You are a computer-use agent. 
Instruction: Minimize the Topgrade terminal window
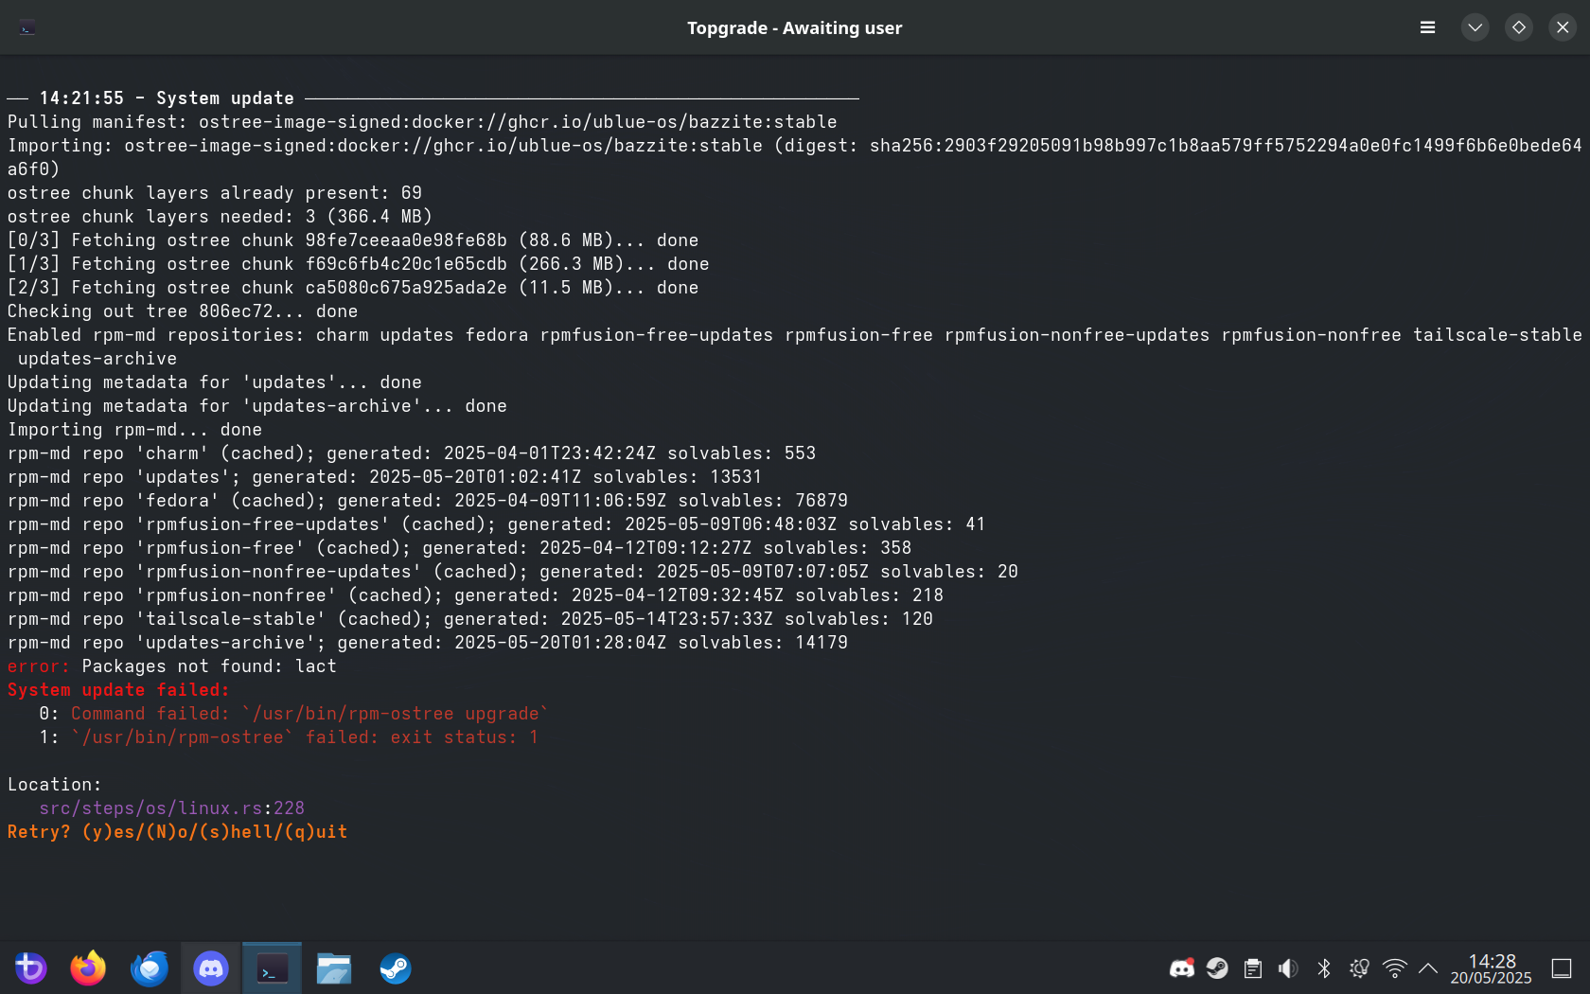[1475, 27]
